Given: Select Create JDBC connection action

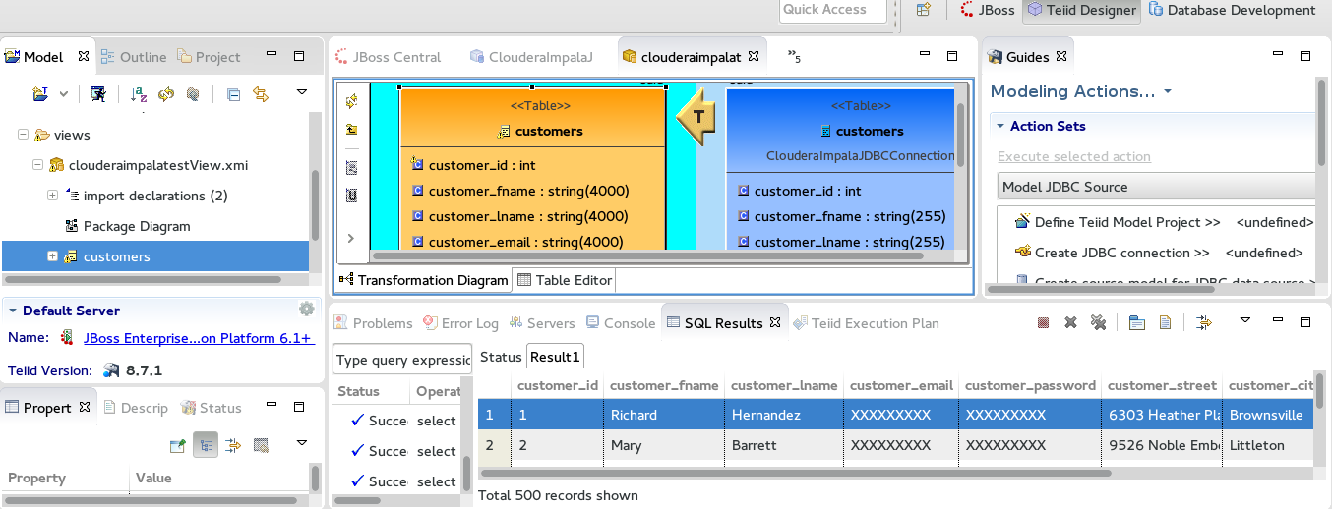Looking at the screenshot, I should pos(1122,253).
